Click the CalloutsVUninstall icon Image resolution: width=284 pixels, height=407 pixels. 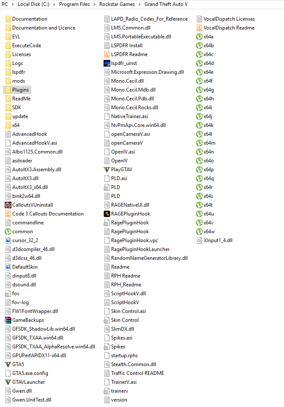coord(8,205)
